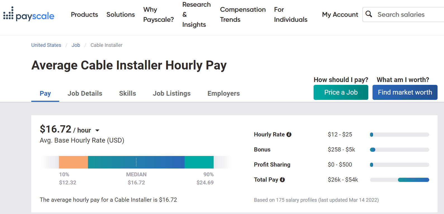Switch to the Job Listings tab

coord(172,93)
